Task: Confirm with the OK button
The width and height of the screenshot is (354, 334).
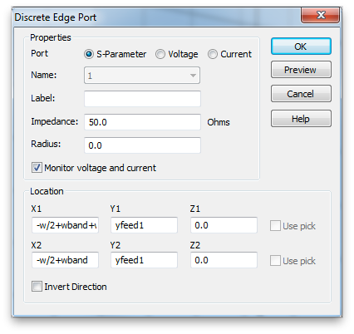Action: [301, 47]
